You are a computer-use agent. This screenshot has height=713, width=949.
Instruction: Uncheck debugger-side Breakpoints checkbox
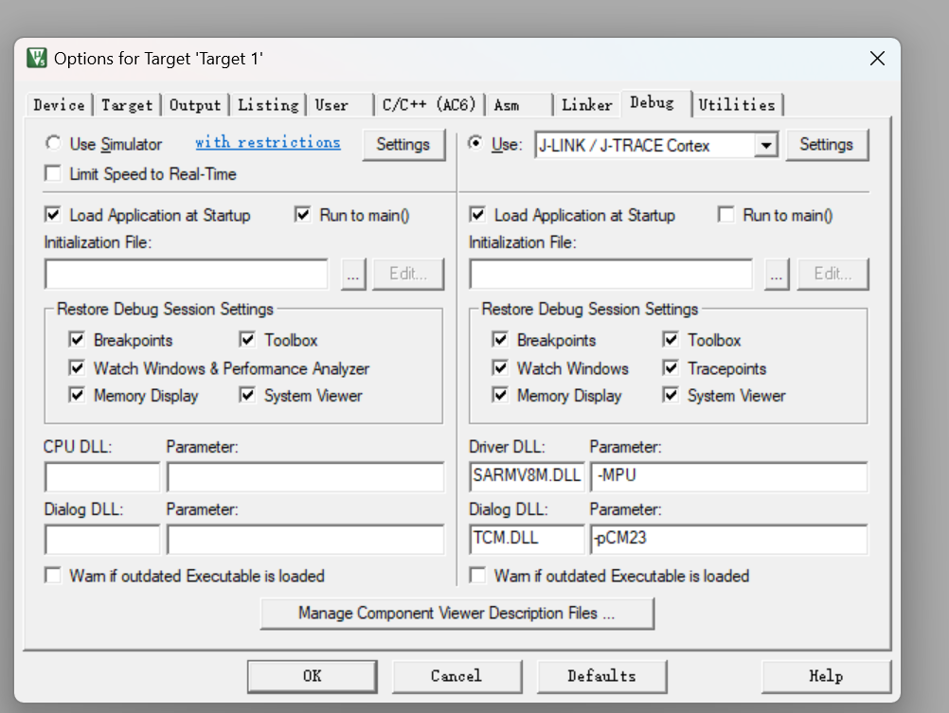500,340
